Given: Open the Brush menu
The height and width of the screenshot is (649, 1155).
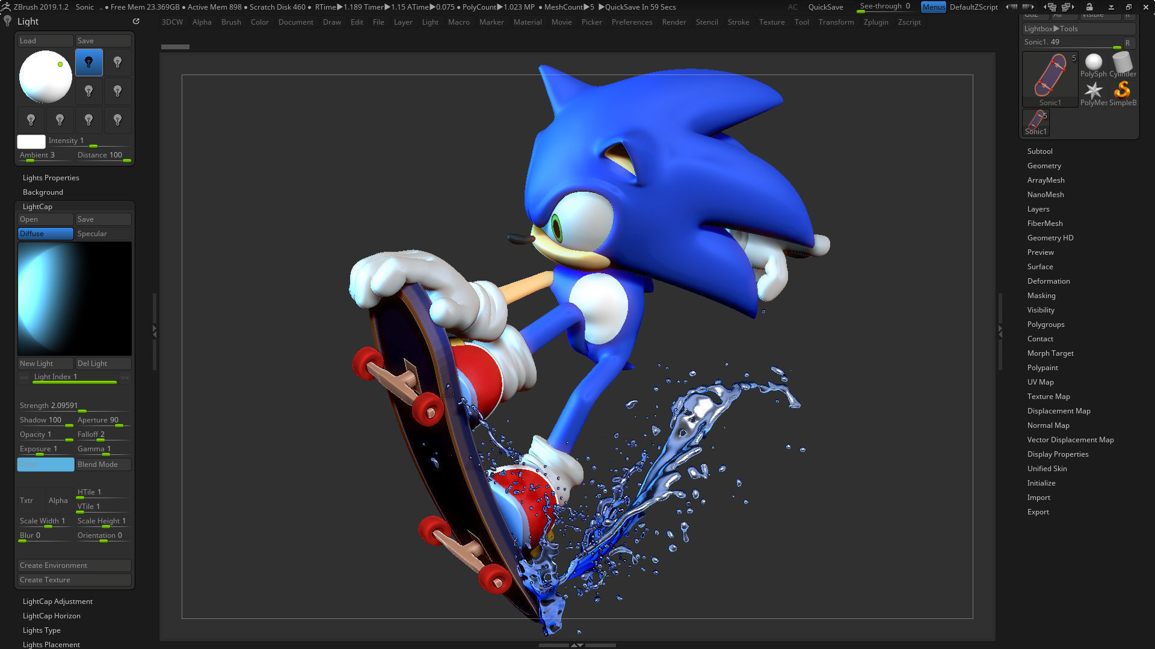Looking at the screenshot, I should pyautogui.click(x=231, y=22).
